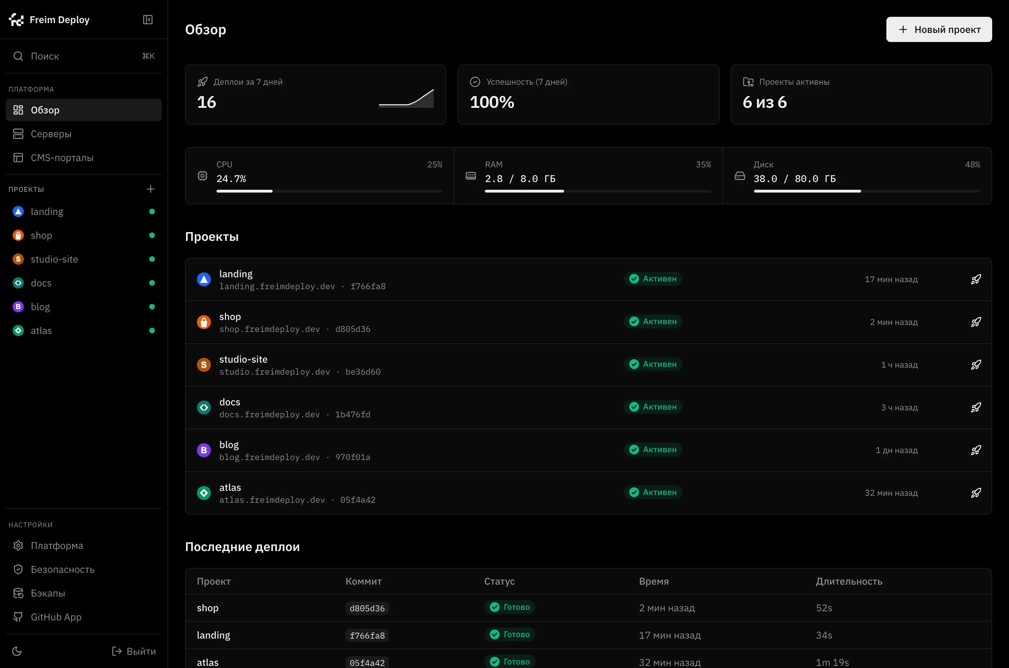This screenshot has width=1009, height=668.
Task: Click Готово status in the shop deploy row
Action: tap(510, 607)
